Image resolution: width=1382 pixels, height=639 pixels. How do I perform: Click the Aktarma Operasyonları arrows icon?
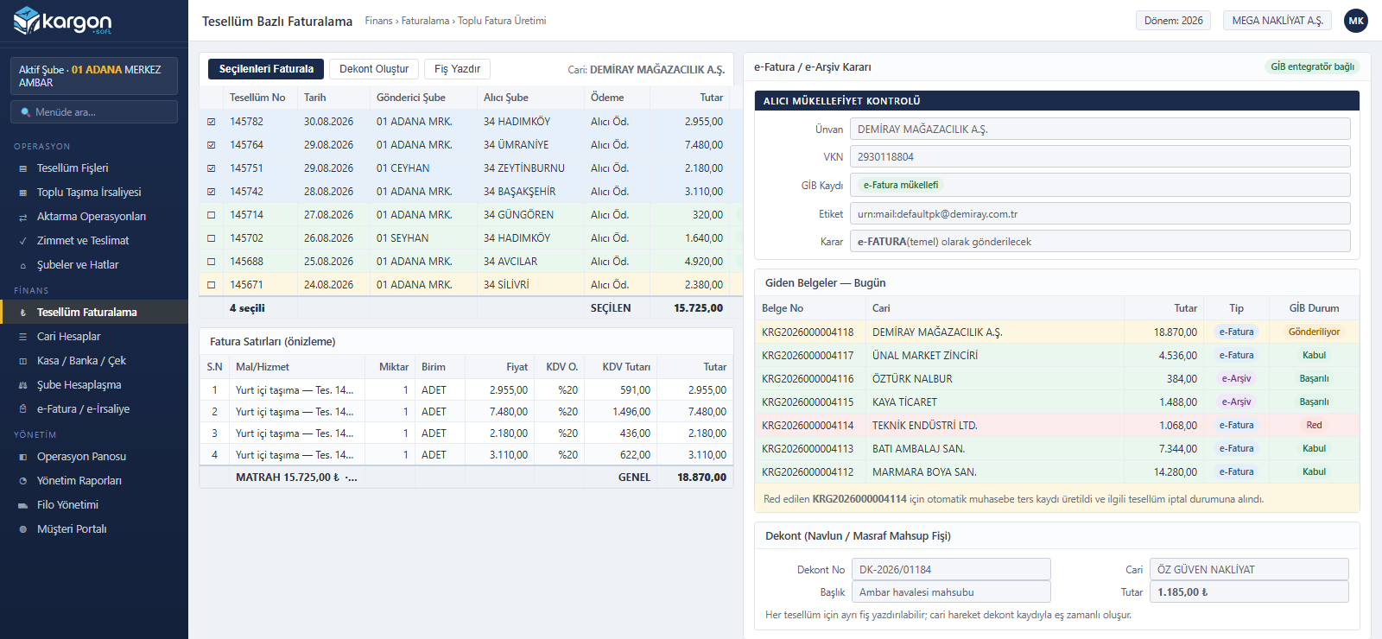coord(22,217)
